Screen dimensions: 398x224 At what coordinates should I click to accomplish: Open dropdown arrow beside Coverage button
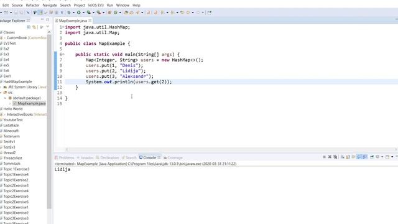pyautogui.click(x=93, y=12)
